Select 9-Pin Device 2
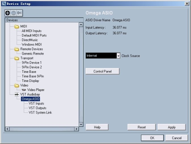Screen dimensions: 191x144 (32, 67)
